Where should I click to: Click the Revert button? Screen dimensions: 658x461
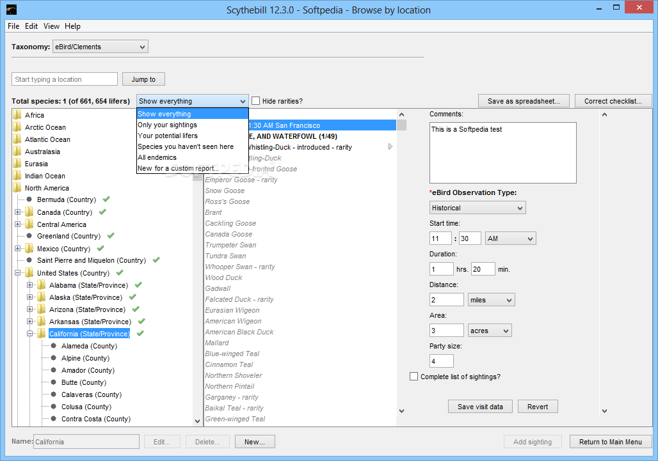538,407
